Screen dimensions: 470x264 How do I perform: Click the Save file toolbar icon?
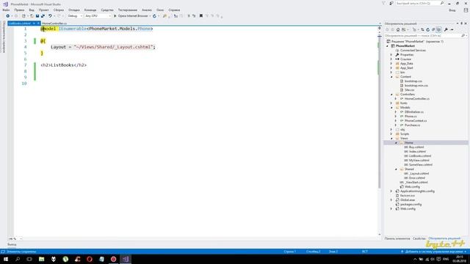[x=37, y=16]
